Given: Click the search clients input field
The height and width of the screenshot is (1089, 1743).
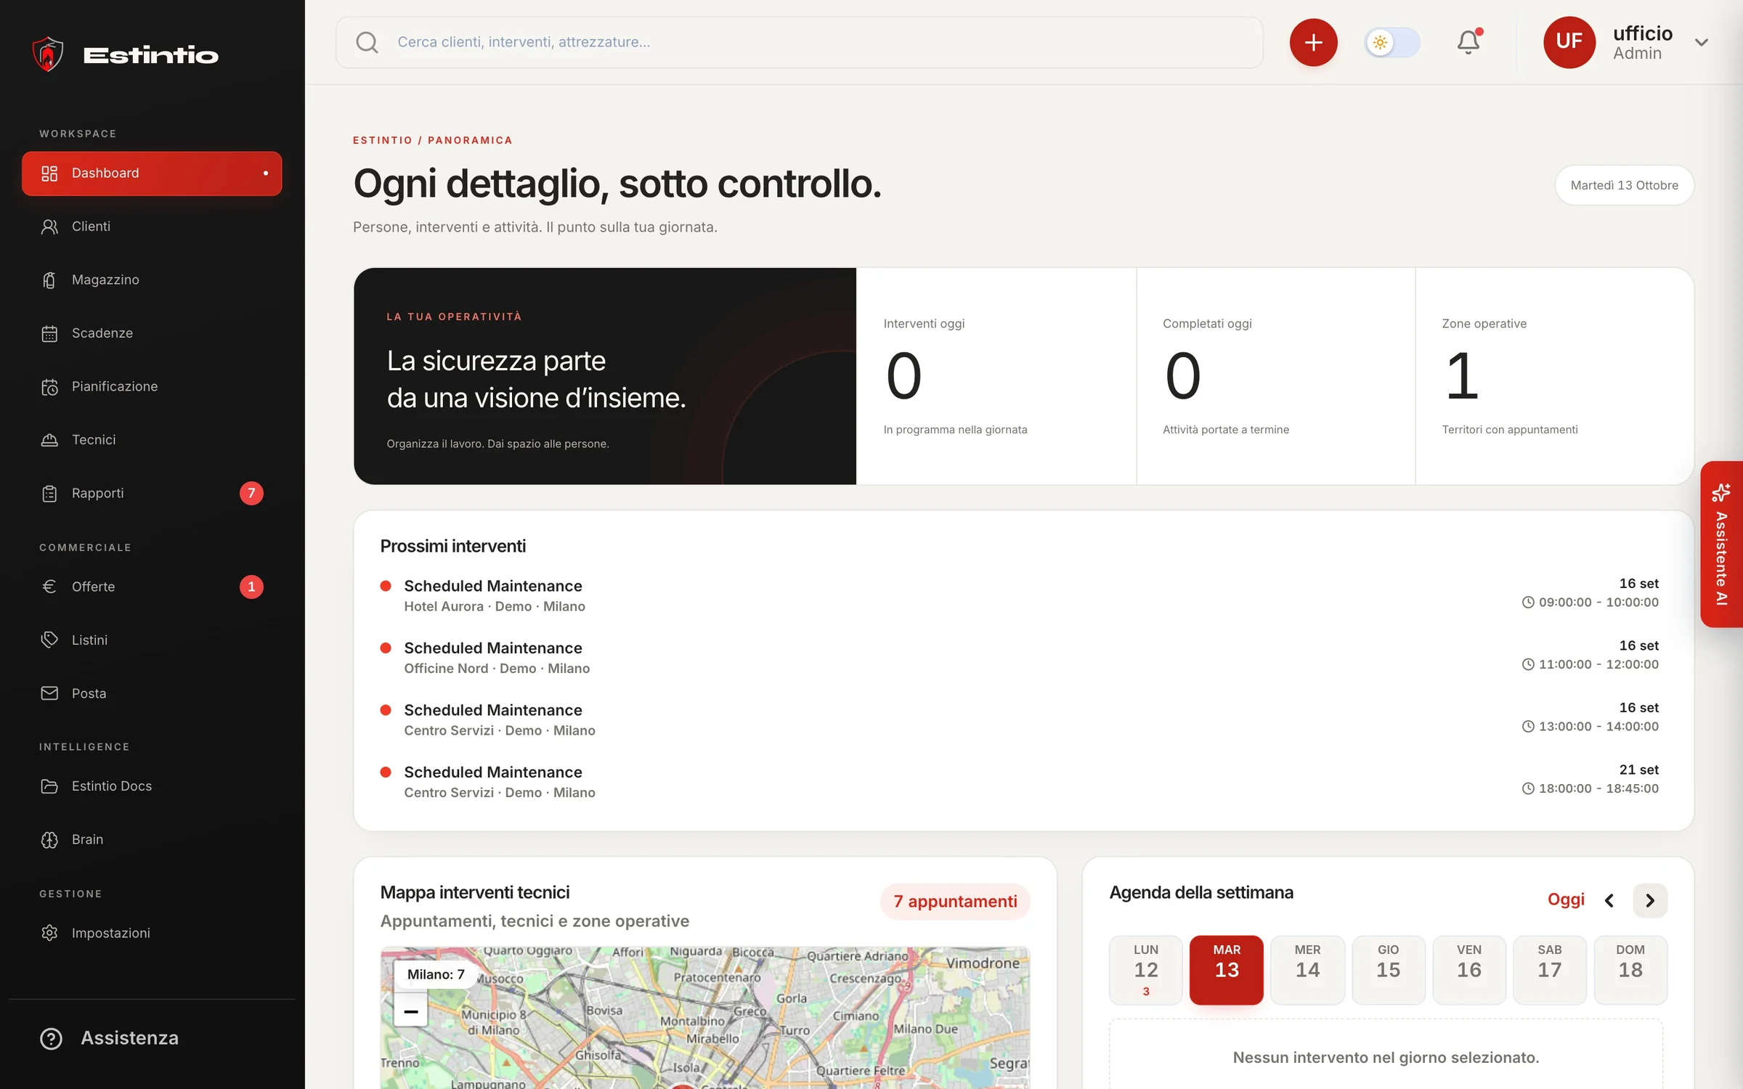Looking at the screenshot, I should pos(799,42).
